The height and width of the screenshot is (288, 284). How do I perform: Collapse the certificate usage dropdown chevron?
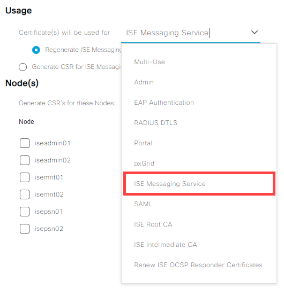click(255, 32)
